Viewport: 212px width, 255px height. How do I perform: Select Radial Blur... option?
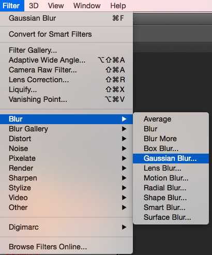[x=171, y=188]
